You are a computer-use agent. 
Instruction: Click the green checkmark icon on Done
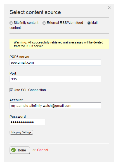(x=13, y=150)
